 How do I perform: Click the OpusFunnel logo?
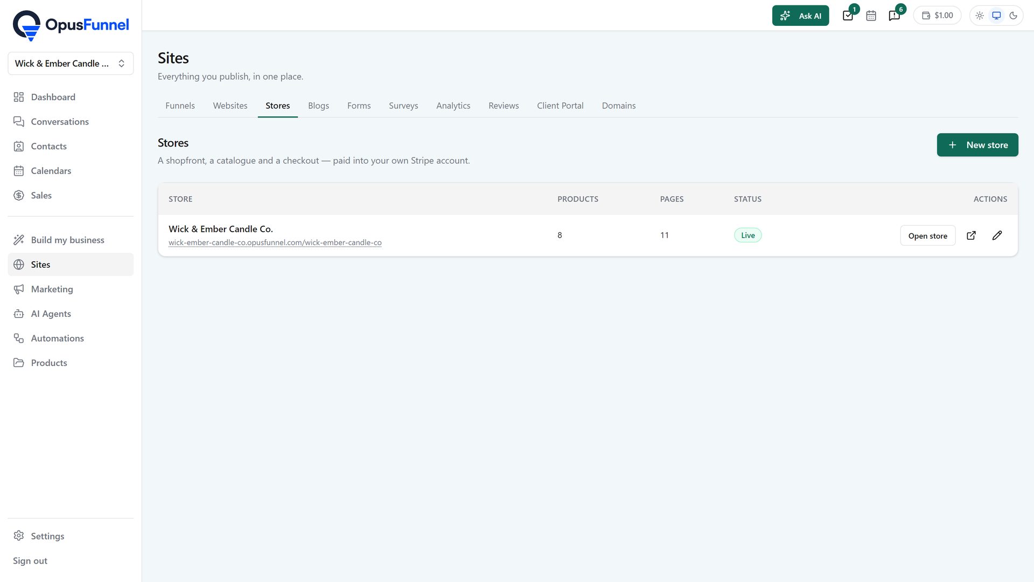(x=71, y=25)
